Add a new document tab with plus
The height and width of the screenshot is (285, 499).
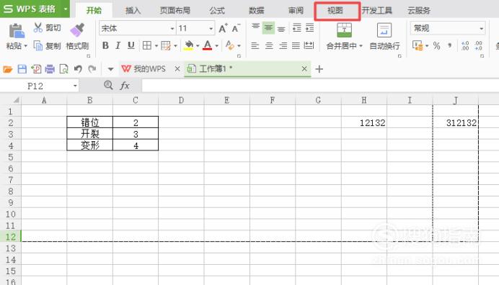(x=319, y=69)
